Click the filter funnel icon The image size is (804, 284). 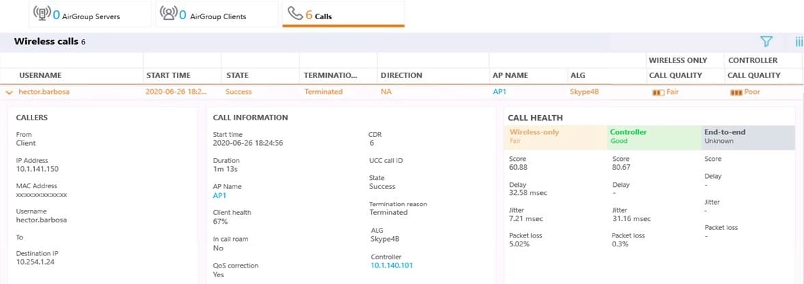[x=768, y=42]
